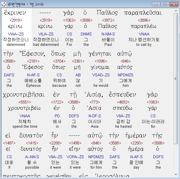Screen dimensions: 180x179
Task: Click the parsing code VILA--ZS
Action: click(x=46, y=34)
